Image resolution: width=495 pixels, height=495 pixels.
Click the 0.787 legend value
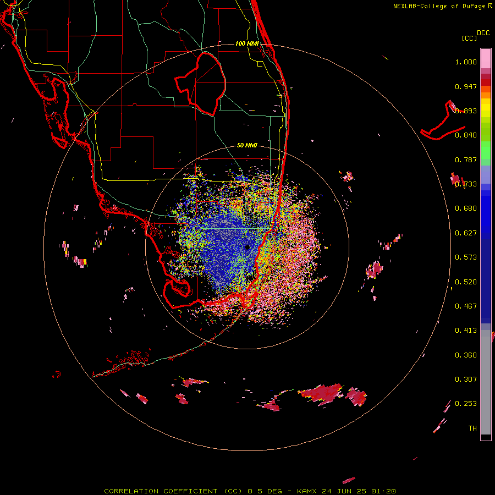coord(466,159)
